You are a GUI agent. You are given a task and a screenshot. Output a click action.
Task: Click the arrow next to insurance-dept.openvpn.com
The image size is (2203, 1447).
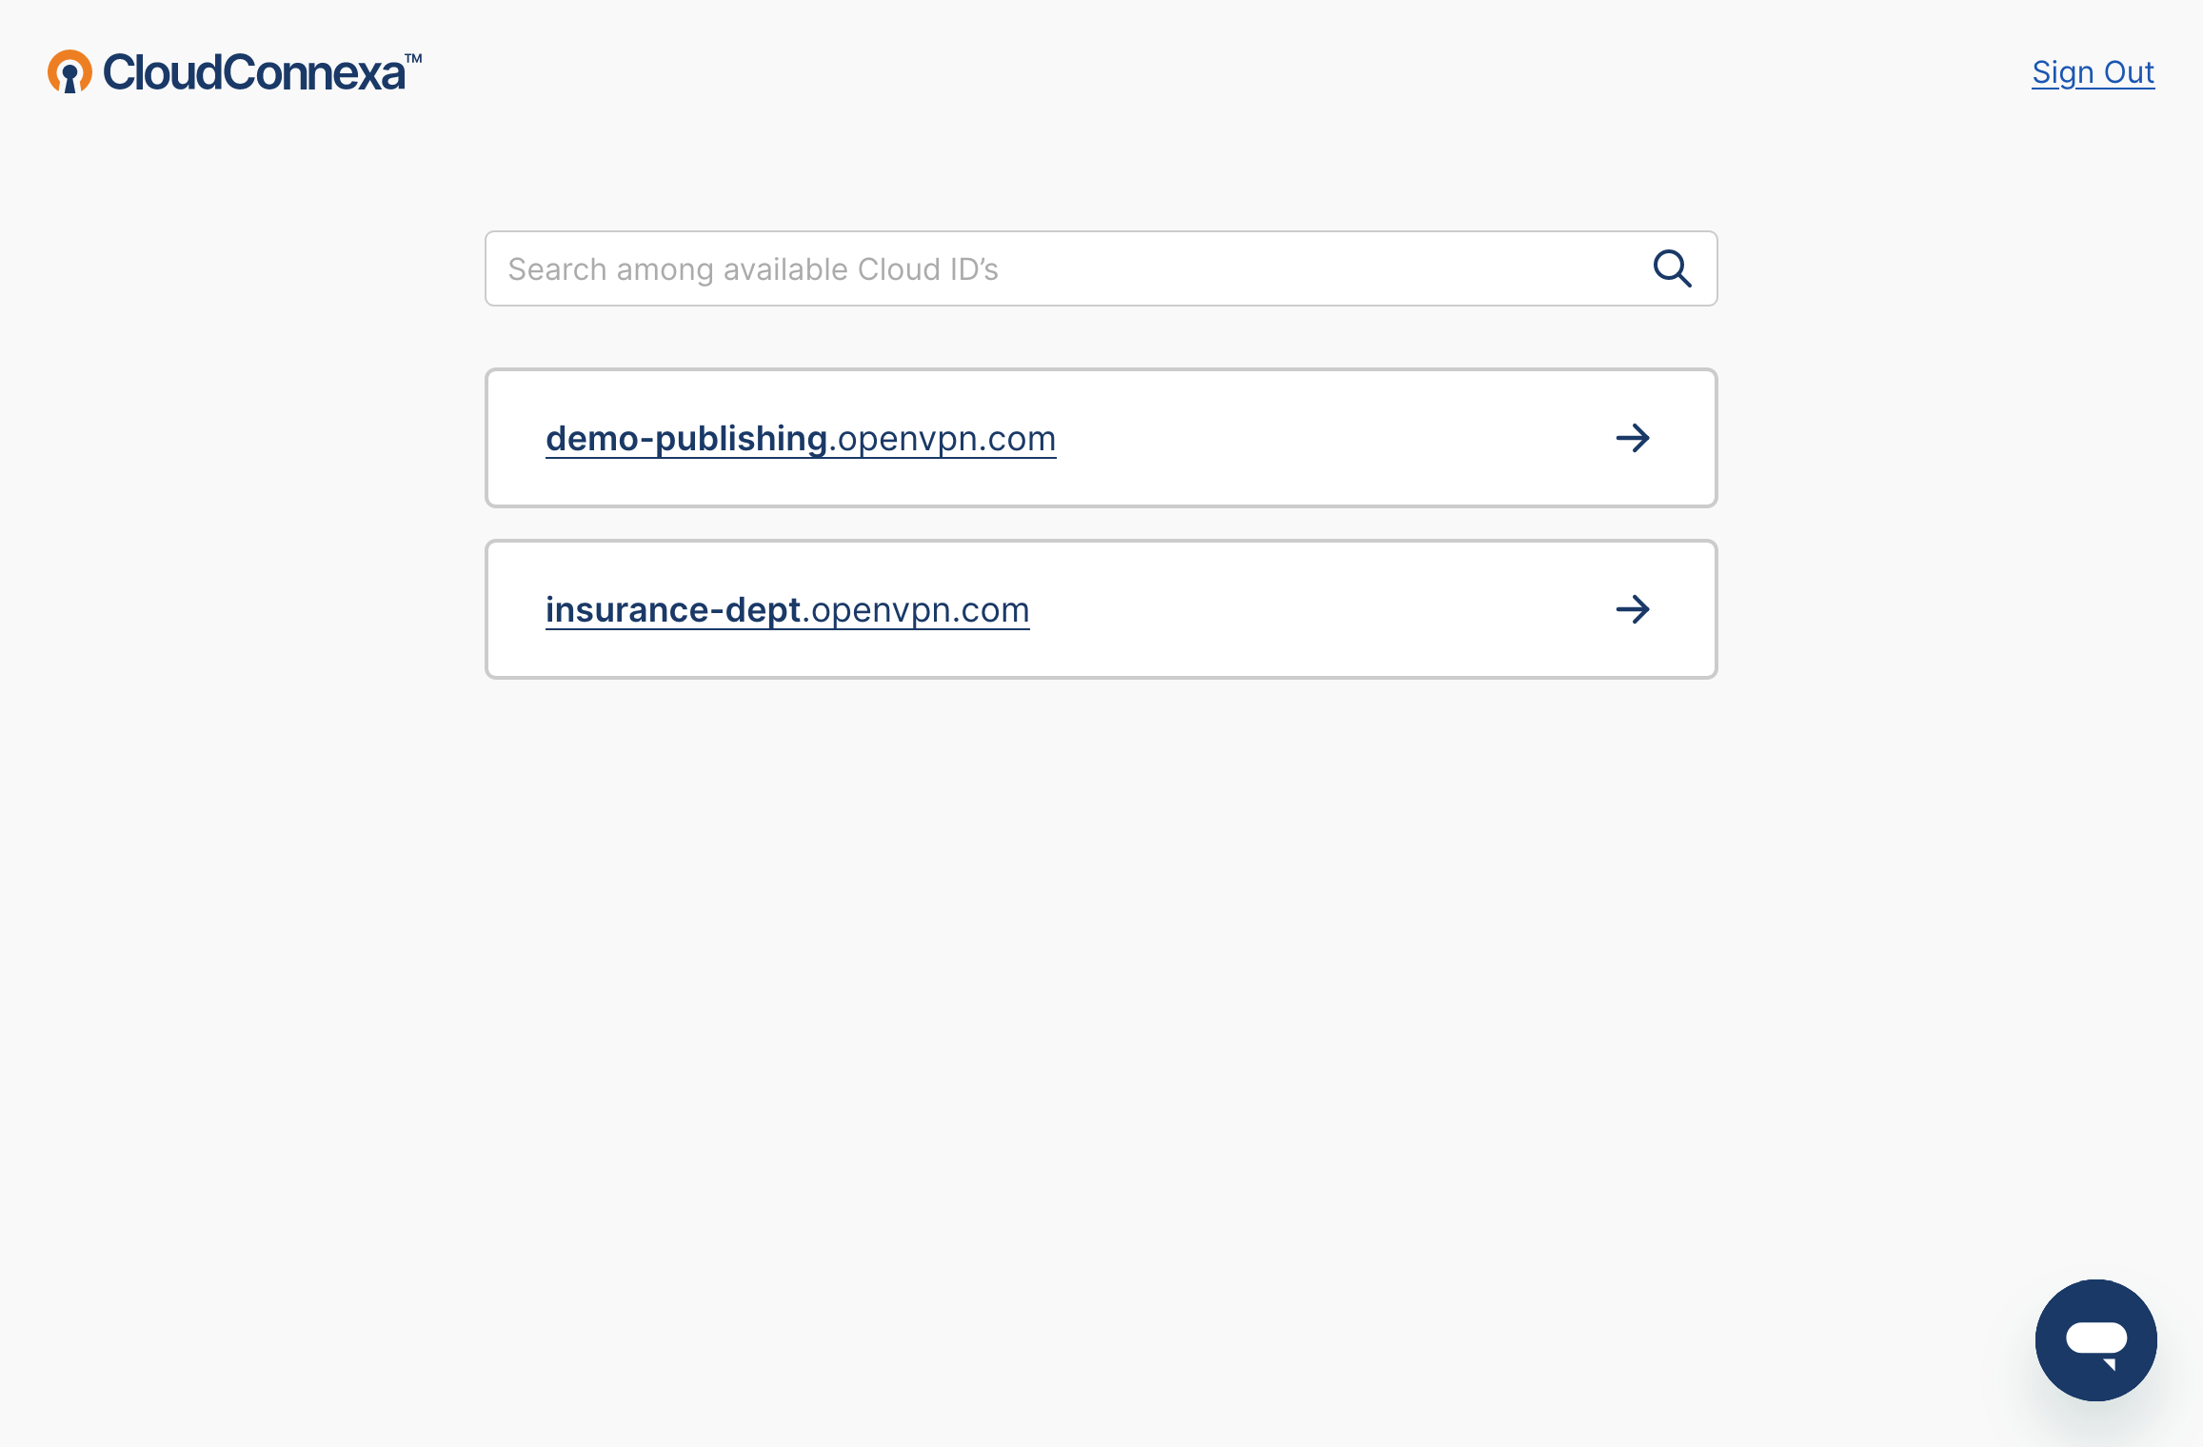pos(1633,610)
